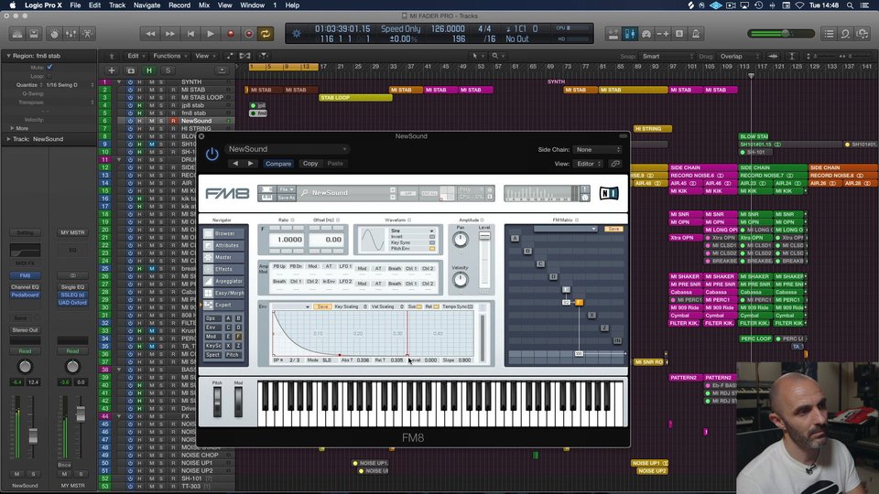Collapse the Region fm8 stab disclosure triangle

coord(8,56)
